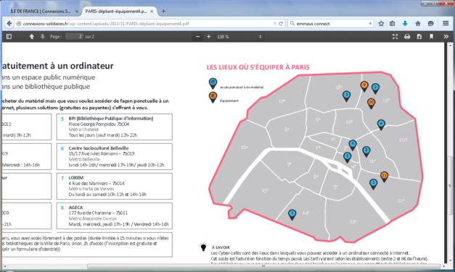Submit search with the arrow in search box
Viewport: 455px width, 272px height.
coord(370,24)
